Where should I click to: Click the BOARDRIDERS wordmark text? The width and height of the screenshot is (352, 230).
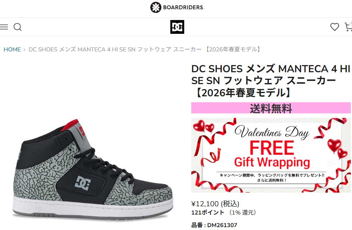[x=183, y=8]
